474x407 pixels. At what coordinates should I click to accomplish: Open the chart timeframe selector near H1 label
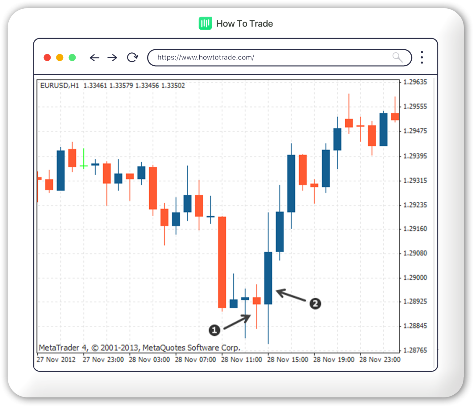pyautogui.click(x=76, y=85)
